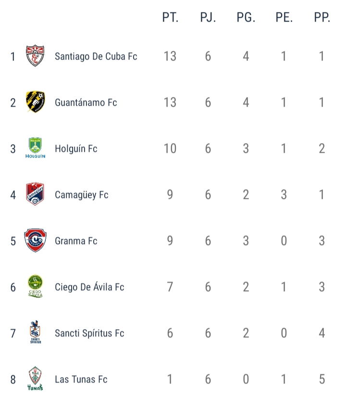The height and width of the screenshot is (407, 346).
Task: Click the Las Tunas Fc crest
Action: click(x=35, y=378)
